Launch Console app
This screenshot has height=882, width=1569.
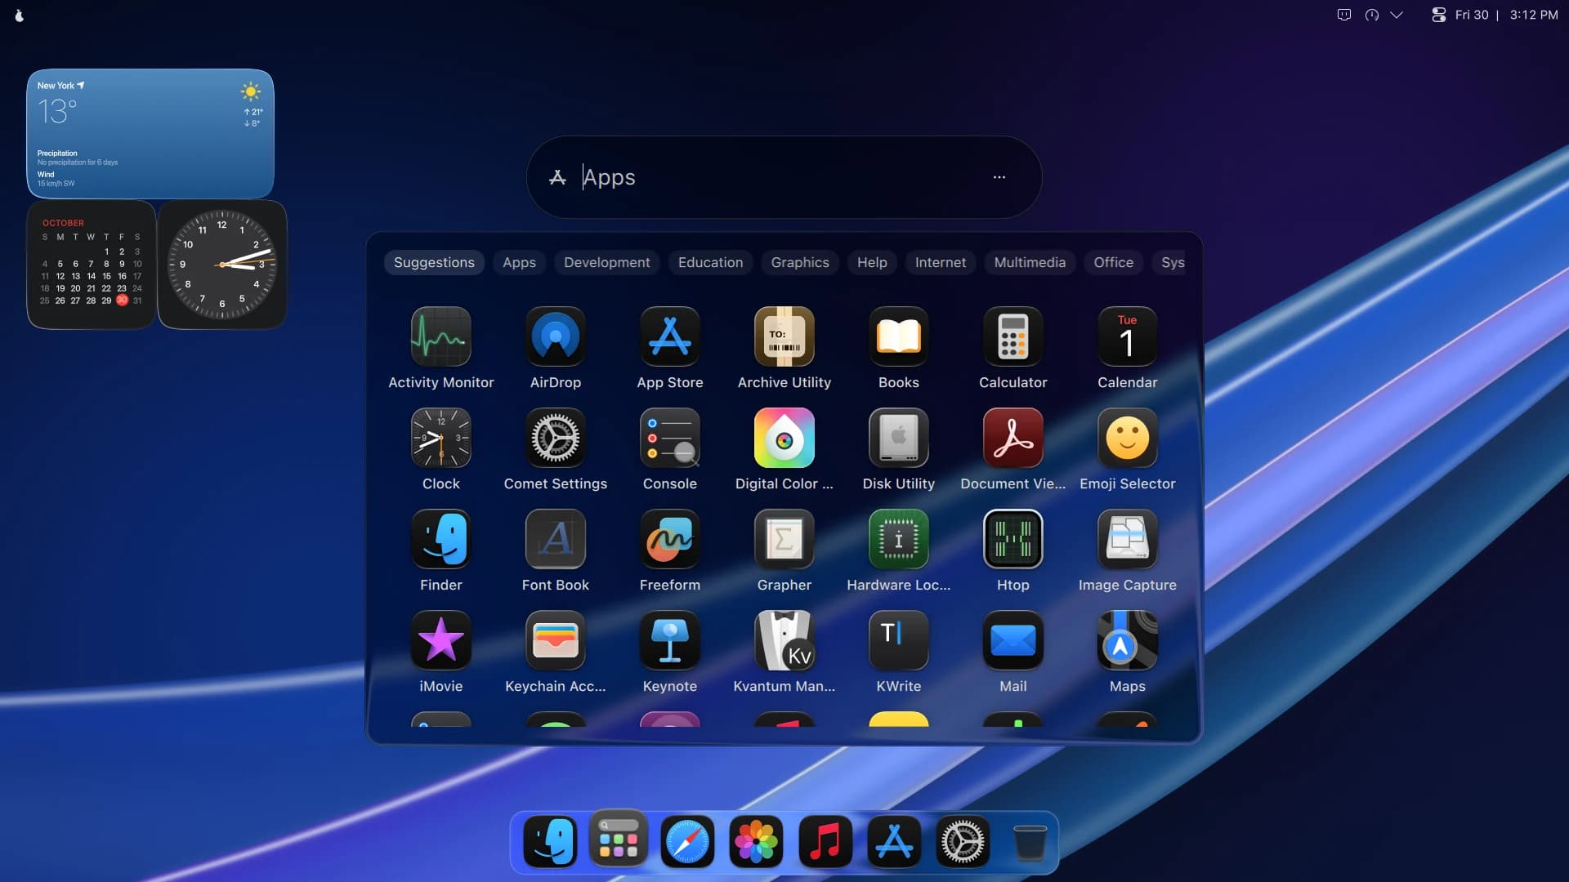pos(670,438)
